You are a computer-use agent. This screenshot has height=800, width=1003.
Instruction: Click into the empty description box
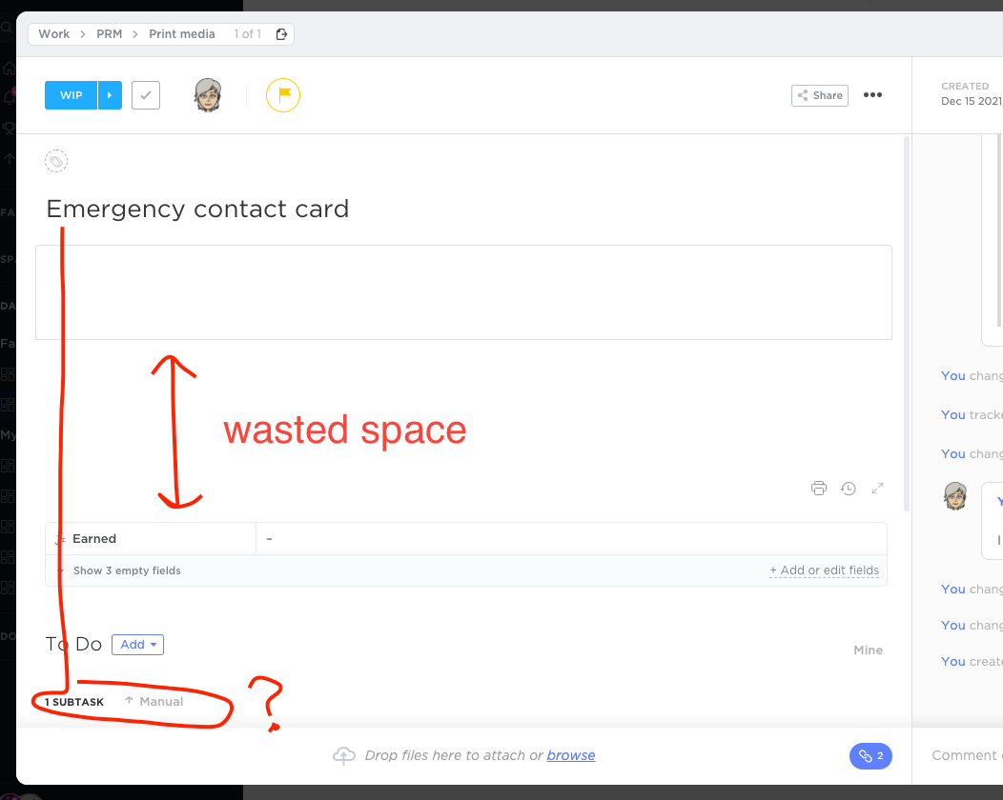(x=463, y=291)
